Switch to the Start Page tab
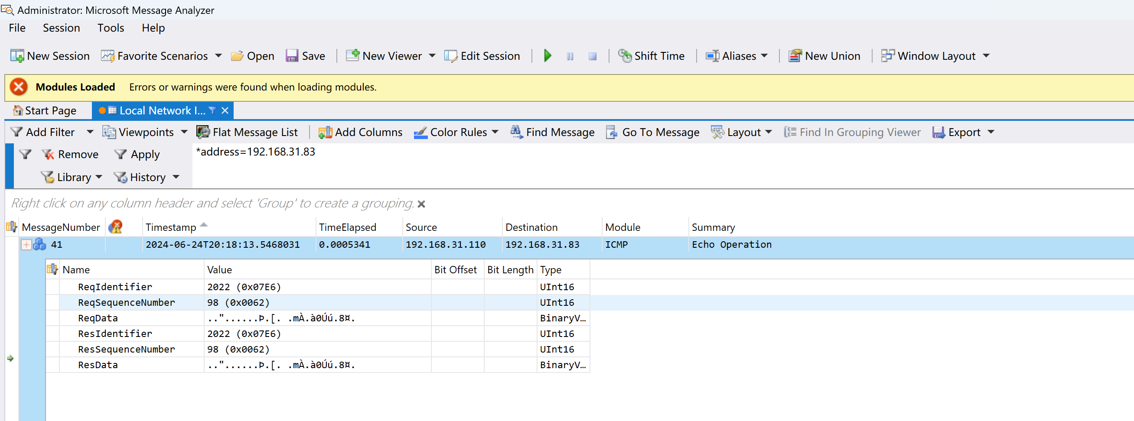 pos(45,110)
